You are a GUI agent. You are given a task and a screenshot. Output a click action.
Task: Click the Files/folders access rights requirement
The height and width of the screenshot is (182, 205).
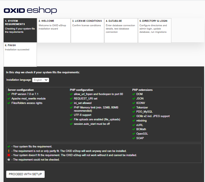pos(27,103)
